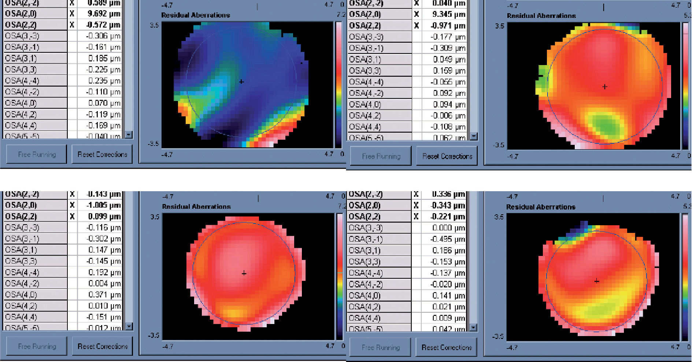Viewport: 692px width, 362px height.
Task: Click the scroll-down arrow below the -0.169 µm row
Action: point(128,135)
